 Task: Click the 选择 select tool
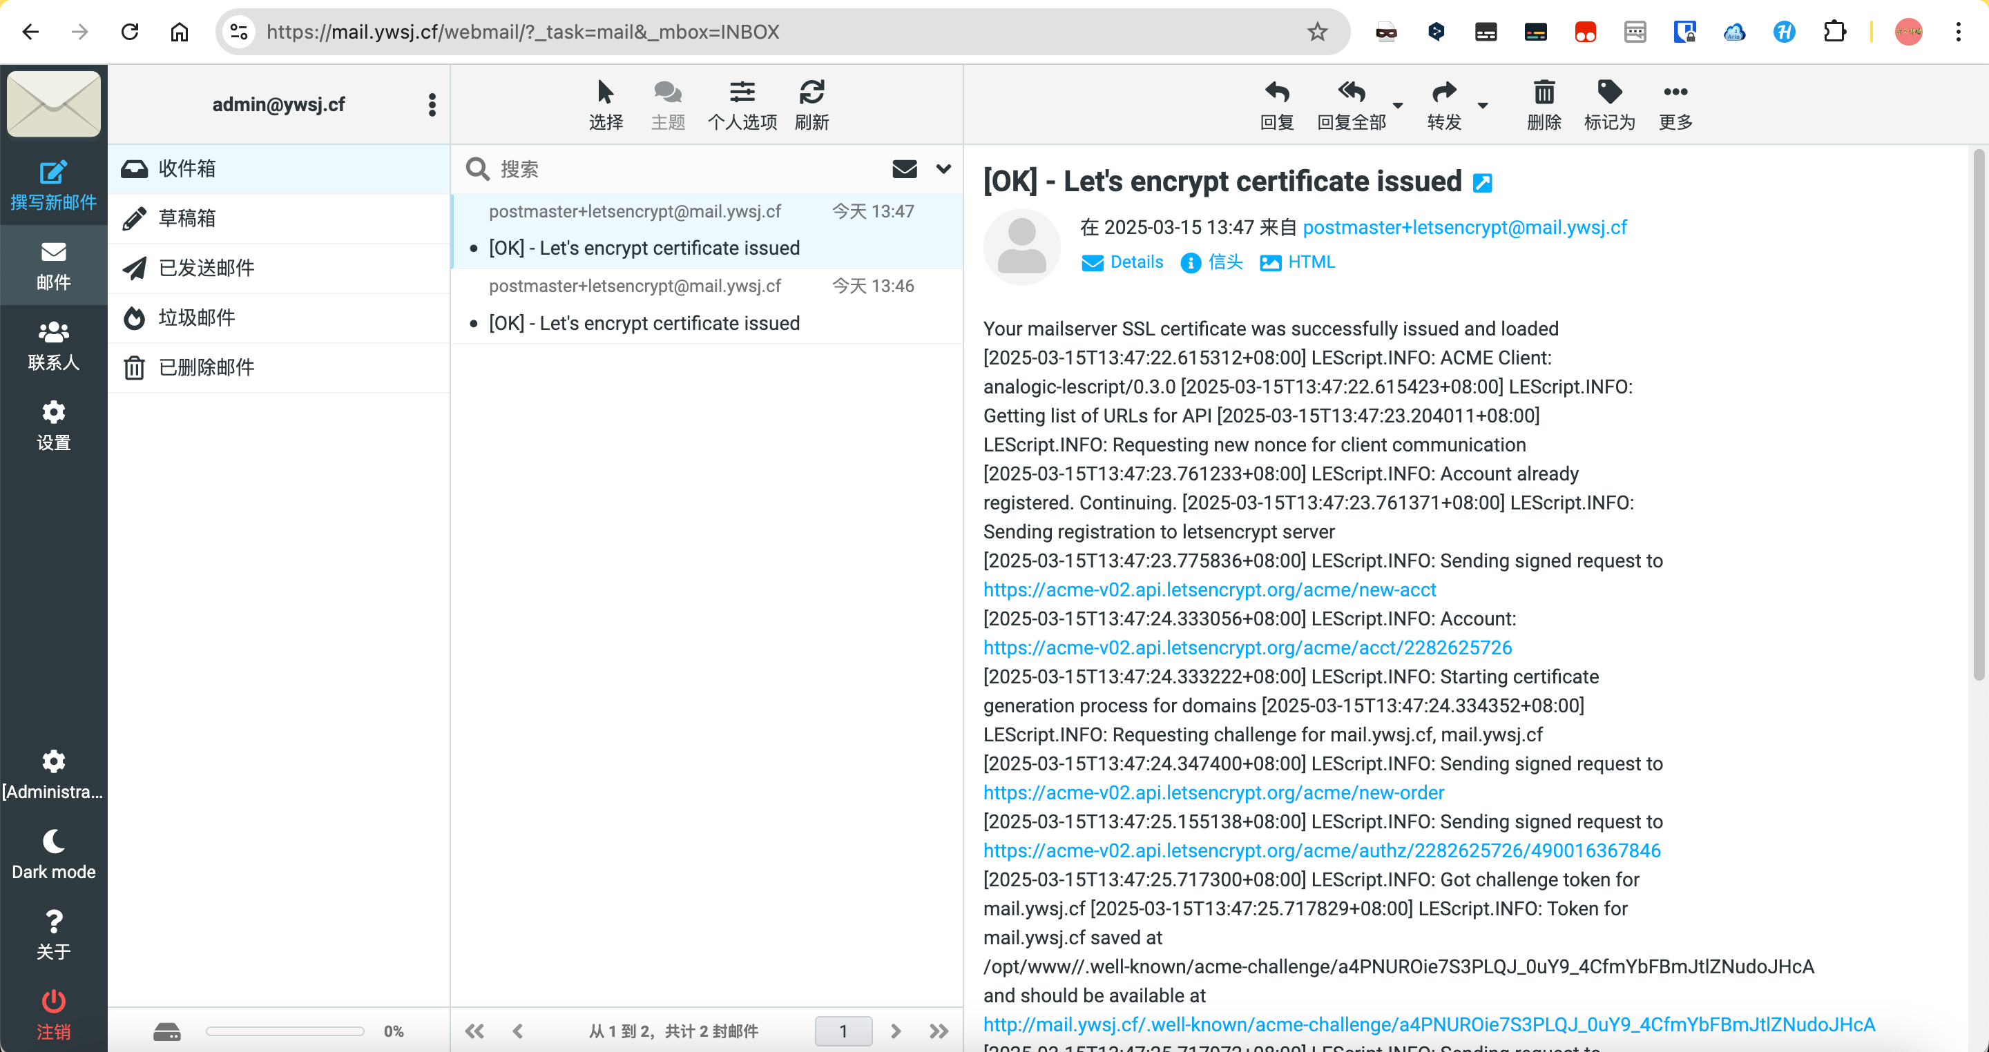tap(606, 104)
